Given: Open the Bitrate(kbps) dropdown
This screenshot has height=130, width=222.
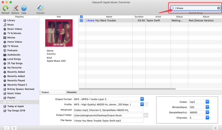Looking at the screenshot, I should pyautogui.click(x=207, y=107).
